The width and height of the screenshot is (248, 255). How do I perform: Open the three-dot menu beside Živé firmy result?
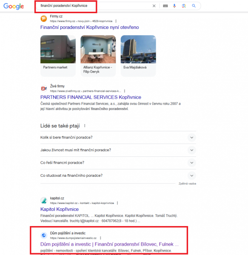[x=125, y=91]
